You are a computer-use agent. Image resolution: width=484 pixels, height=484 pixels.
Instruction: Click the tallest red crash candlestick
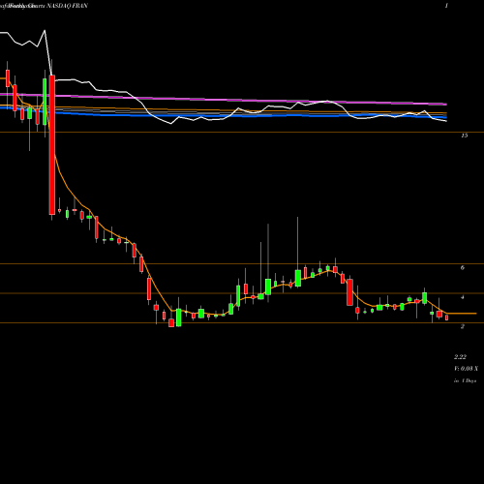click(x=52, y=144)
